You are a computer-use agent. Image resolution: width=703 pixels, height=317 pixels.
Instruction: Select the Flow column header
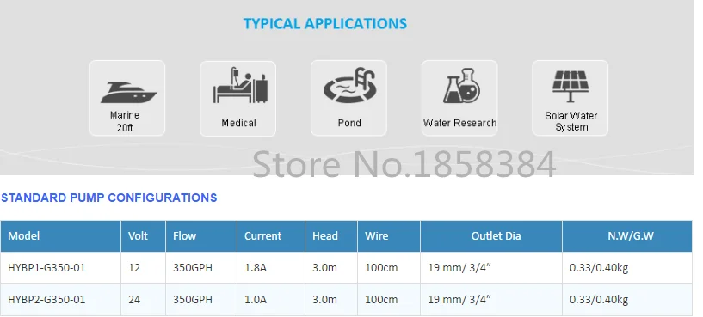point(184,235)
